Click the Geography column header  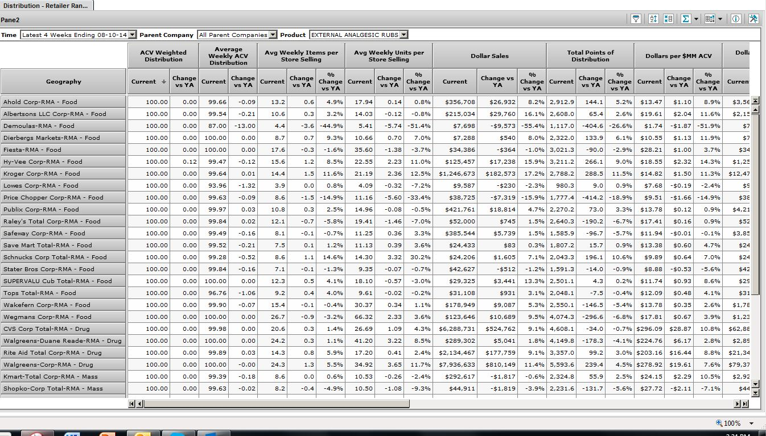(63, 81)
